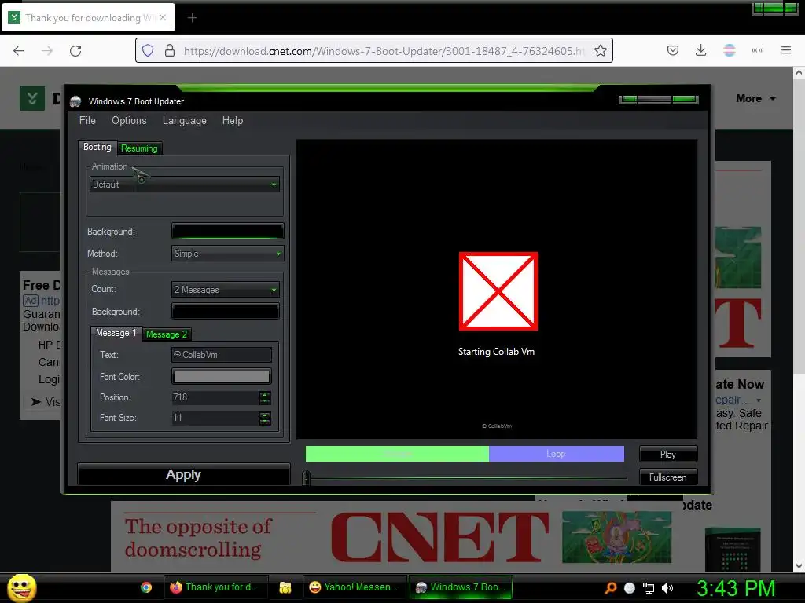
Task: Switch to the Booting tab
Action: (97, 147)
